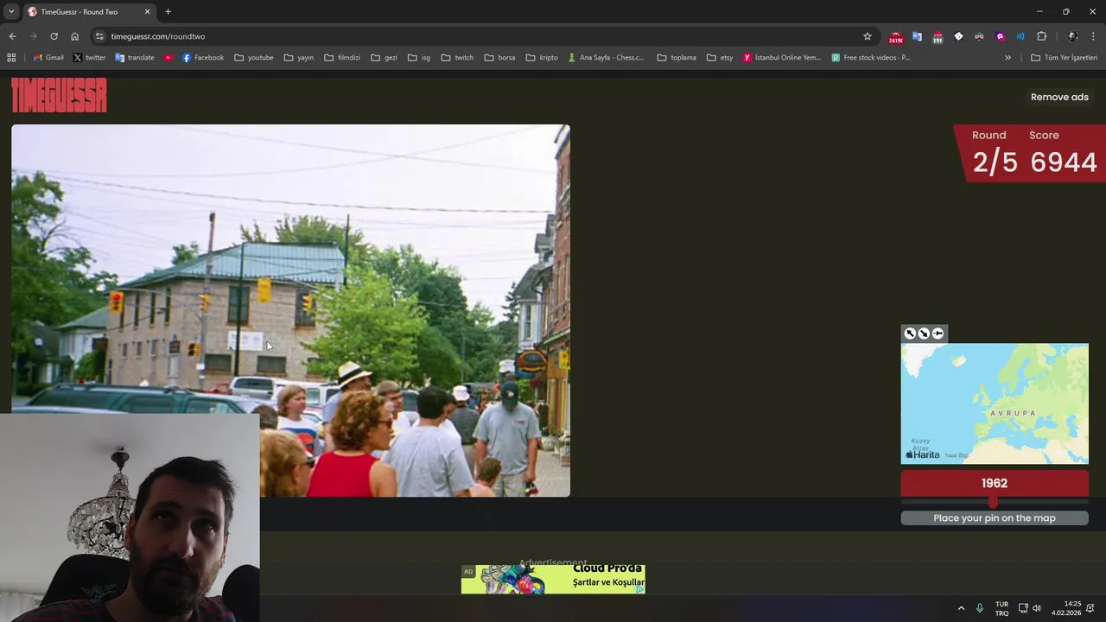Open the Extensions puzzle-piece menu

coord(1041,36)
